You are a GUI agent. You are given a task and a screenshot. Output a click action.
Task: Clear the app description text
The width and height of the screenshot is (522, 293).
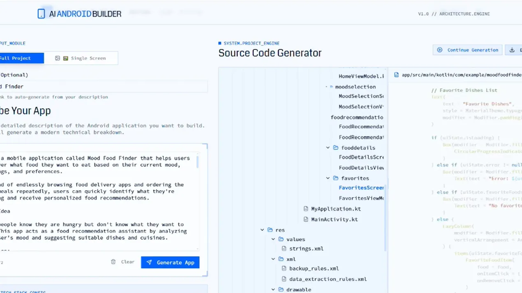(x=122, y=262)
